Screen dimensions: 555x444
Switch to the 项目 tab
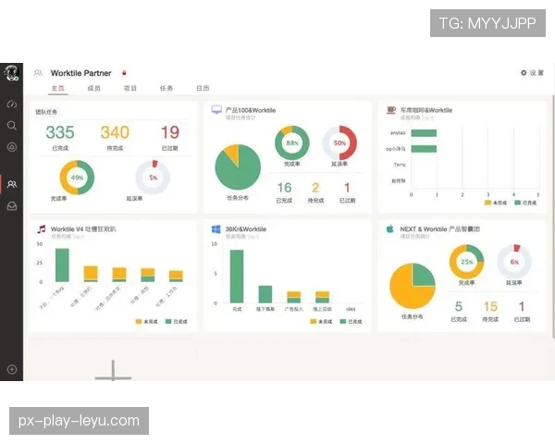point(129,88)
